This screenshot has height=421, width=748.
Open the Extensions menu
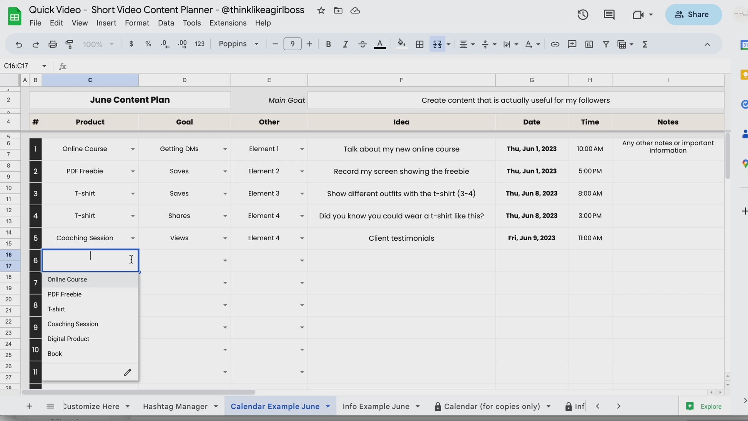(x=228, y=23)
